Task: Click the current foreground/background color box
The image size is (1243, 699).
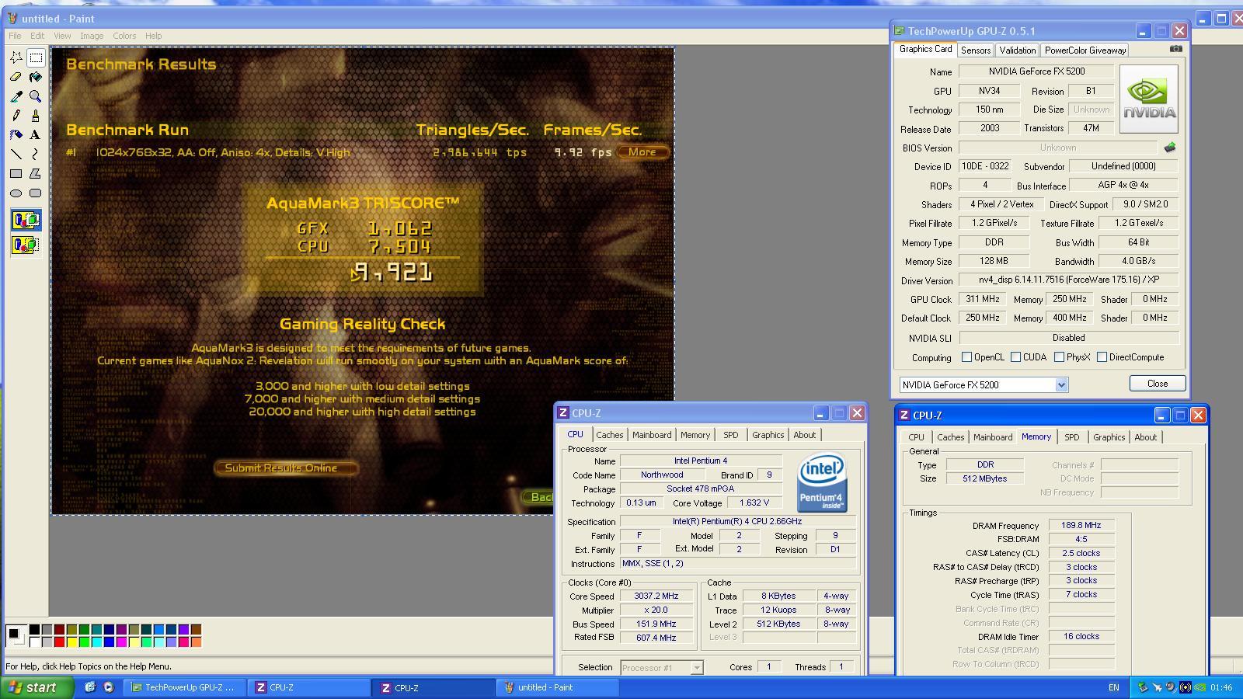Action: pyautogui.click(x=16, y=635)
